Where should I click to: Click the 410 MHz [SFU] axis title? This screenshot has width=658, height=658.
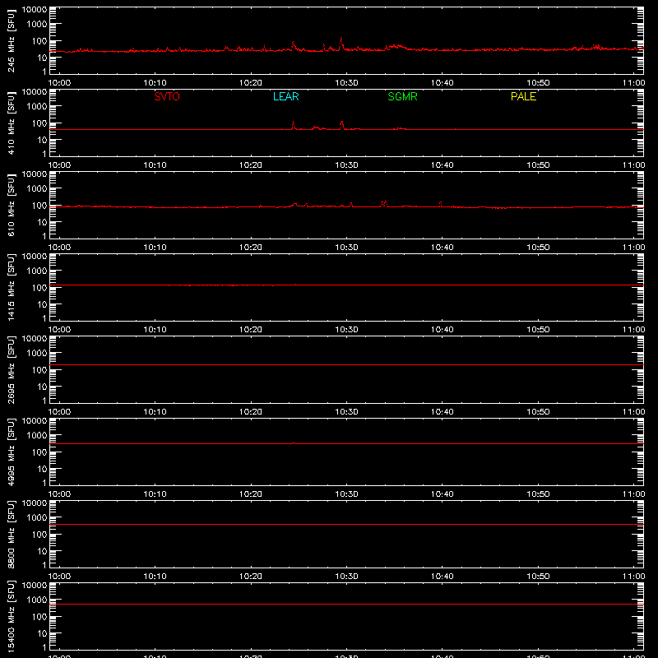pyautogui.click(x=11, y=123)
